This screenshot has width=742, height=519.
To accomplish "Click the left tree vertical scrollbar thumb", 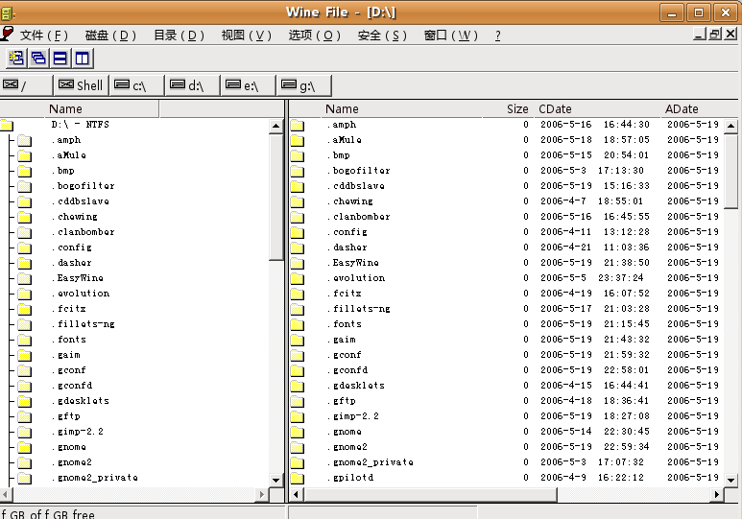I will [x=275, y=197].
